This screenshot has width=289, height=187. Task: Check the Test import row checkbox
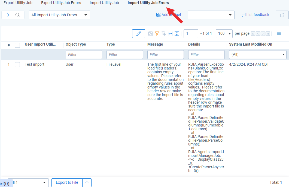click(x=17, y=65)
